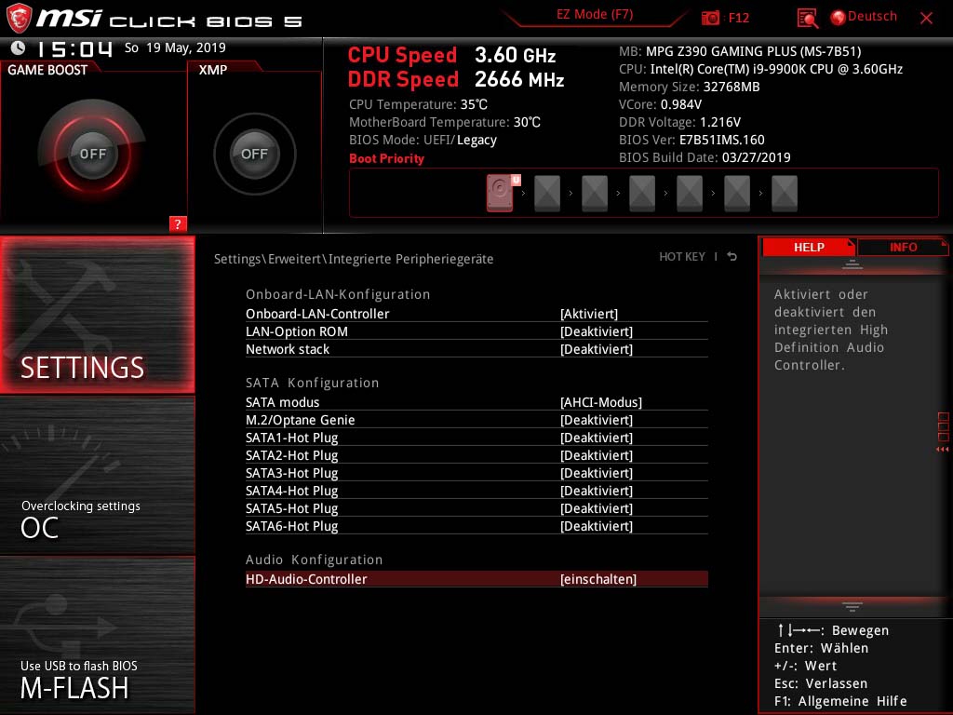Click the Memory Size 32768MB text
The image size is (953, 715).
(690, 87)
